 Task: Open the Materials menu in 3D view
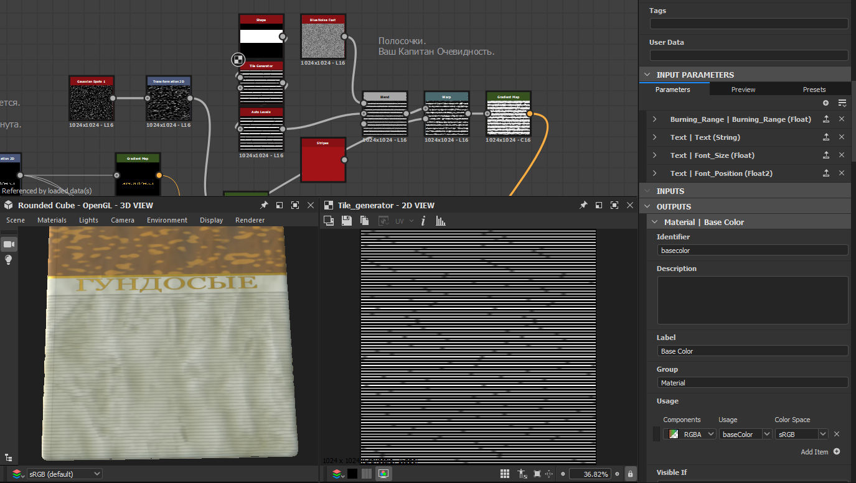pyautogui.click(x=52, y=220)
